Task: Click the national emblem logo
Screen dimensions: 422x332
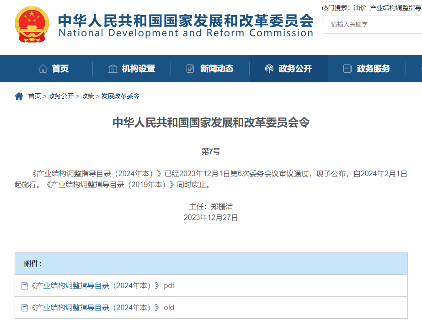Action: click(31, 24)
